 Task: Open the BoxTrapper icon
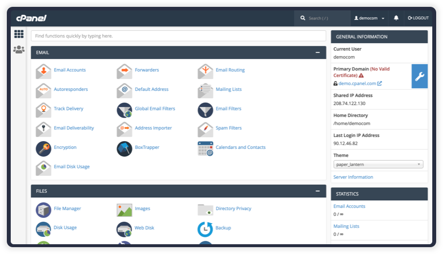[124, 149]
